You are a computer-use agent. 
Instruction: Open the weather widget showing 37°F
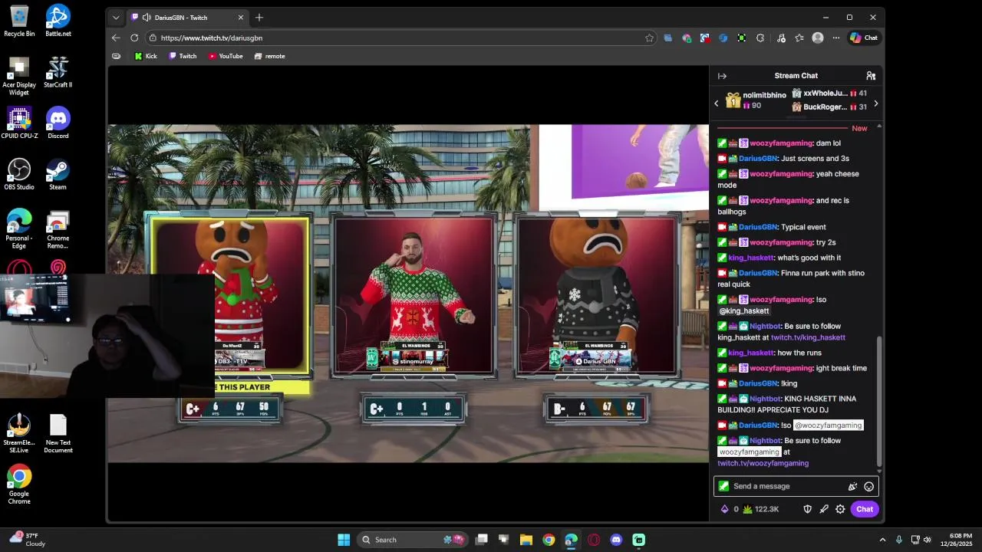(28, 540)
